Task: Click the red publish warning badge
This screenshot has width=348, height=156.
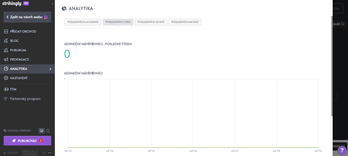Action: click(41, 141)
